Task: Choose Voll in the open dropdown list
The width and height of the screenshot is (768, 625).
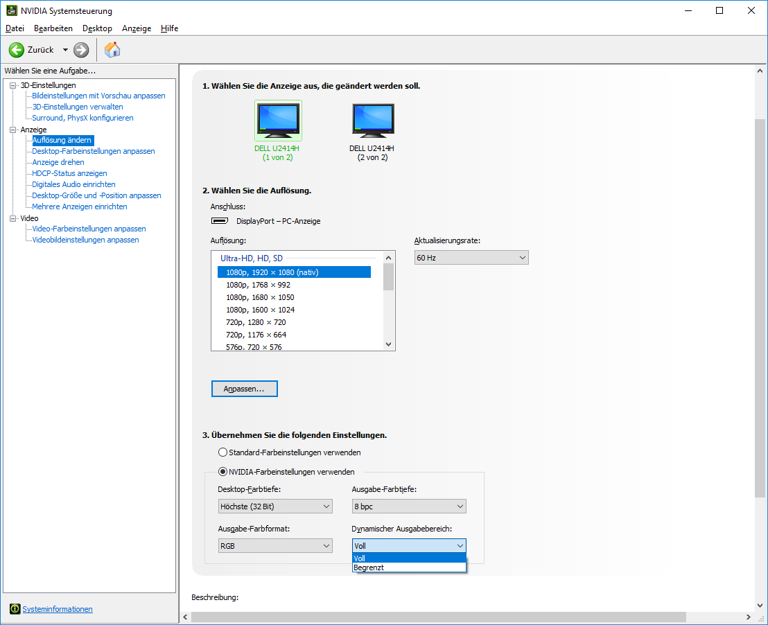Action: (409, 558)
